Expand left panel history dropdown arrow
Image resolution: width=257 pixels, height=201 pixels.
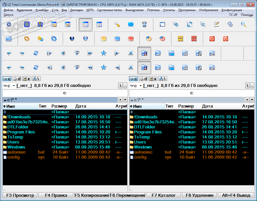click(125, 99)
